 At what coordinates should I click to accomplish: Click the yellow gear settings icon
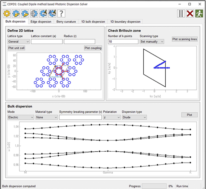click(7, 13)
